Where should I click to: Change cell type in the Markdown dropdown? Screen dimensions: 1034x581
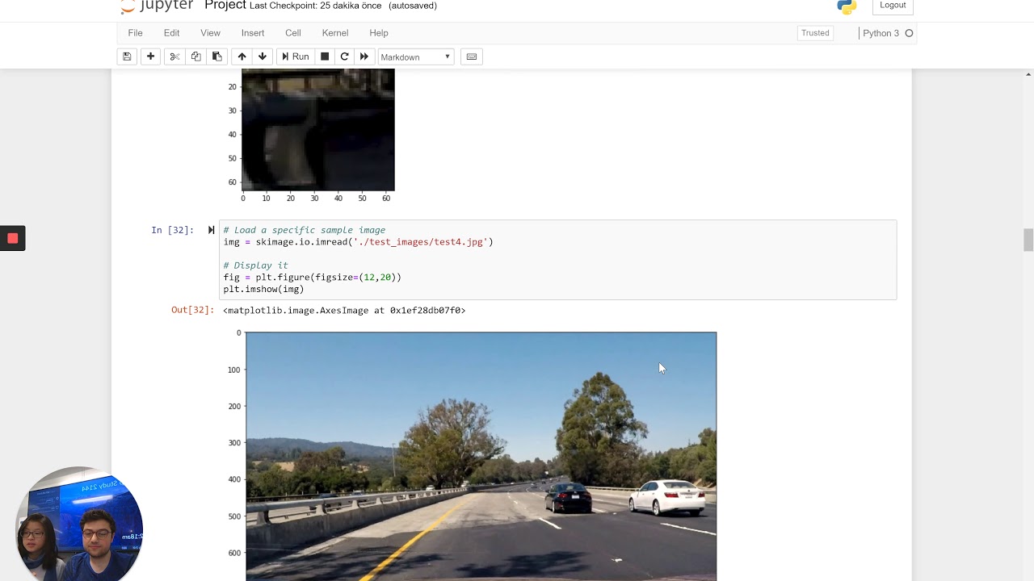pos(416,56)
